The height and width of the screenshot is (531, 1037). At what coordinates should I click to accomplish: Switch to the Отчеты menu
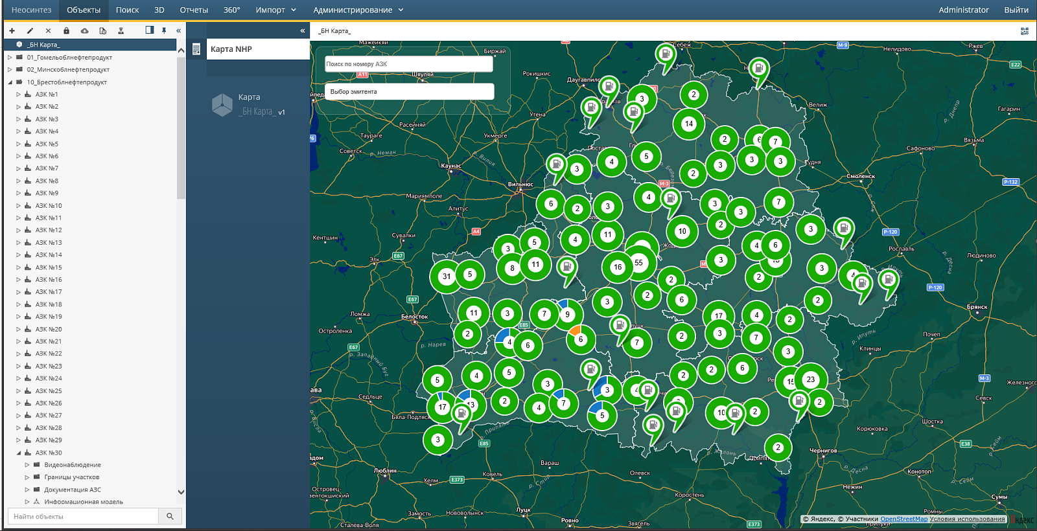pos(194,10)
